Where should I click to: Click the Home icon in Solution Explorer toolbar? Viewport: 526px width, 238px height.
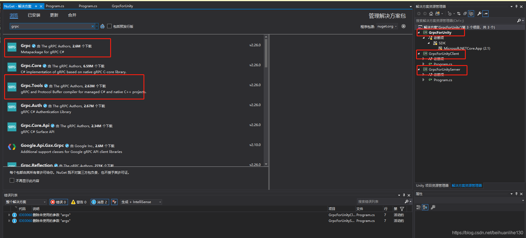(x=431, y=14)
